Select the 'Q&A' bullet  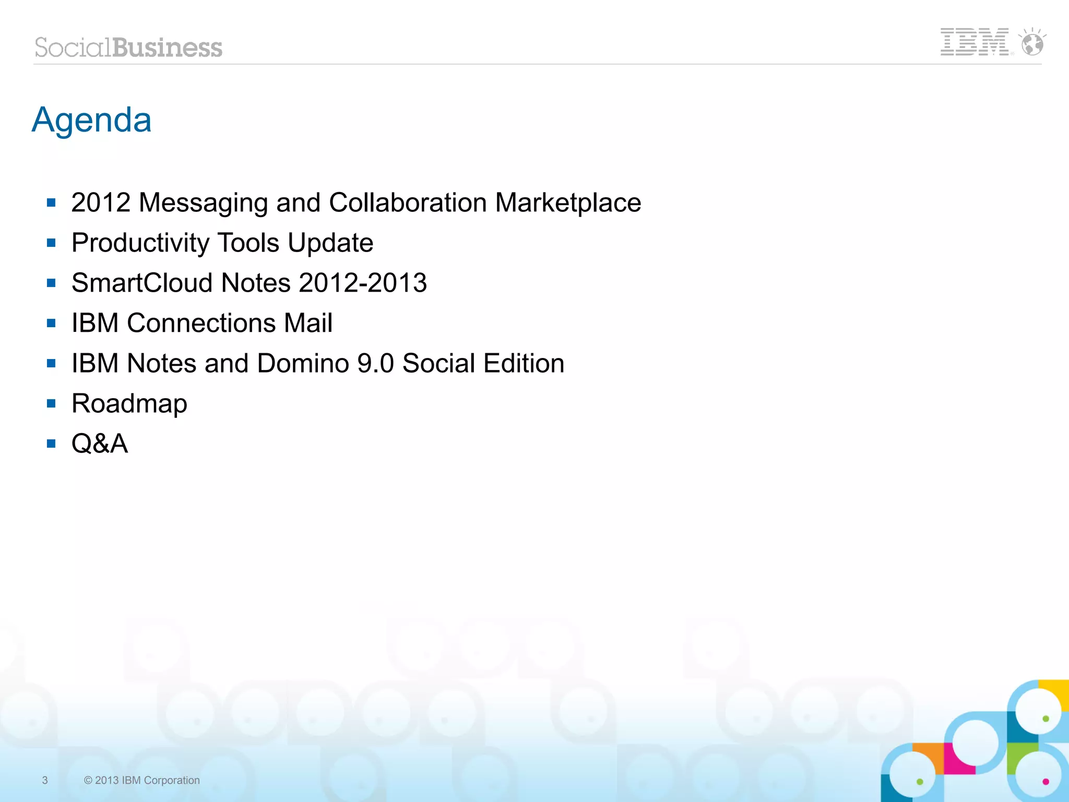(x=100, y=444)
